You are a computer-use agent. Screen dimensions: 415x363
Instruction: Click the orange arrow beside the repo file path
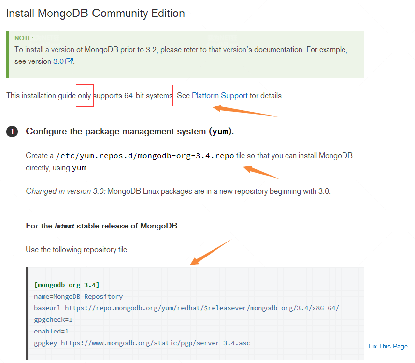[261, 172]
